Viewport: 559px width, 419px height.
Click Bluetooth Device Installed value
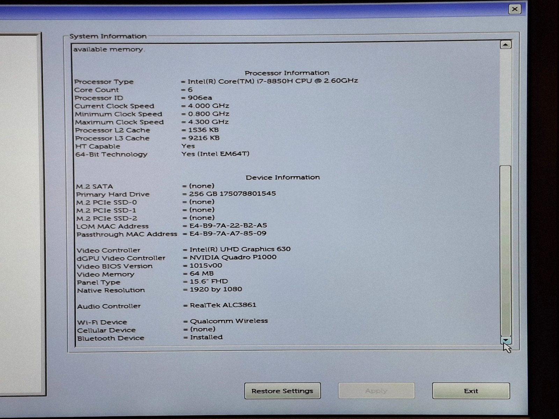point(206,337)
